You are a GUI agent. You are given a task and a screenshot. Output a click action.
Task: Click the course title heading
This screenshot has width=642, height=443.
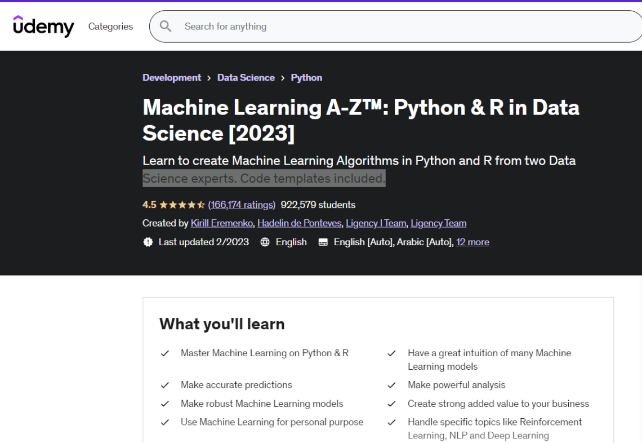pos(361,120)
